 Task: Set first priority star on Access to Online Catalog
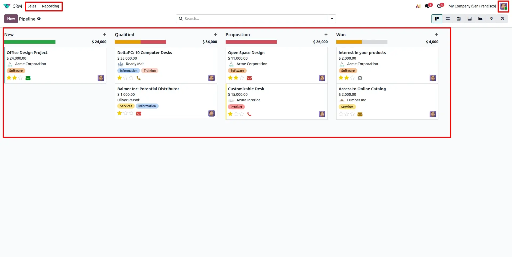(341, 114)
